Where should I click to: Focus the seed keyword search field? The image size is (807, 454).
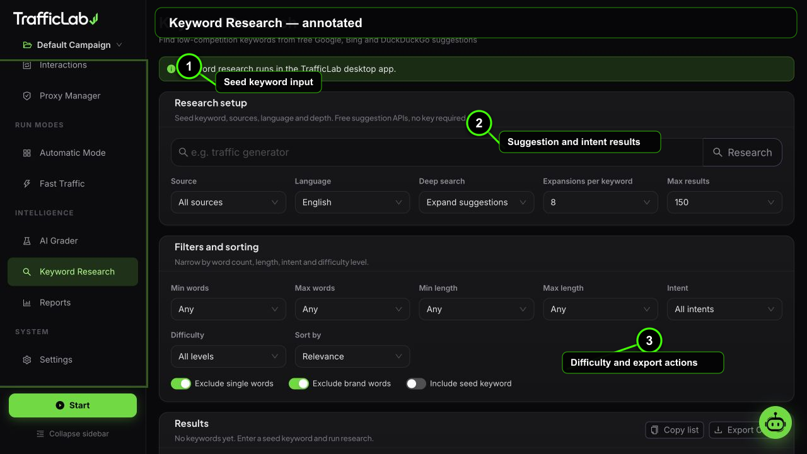click(x=437, y=153)
